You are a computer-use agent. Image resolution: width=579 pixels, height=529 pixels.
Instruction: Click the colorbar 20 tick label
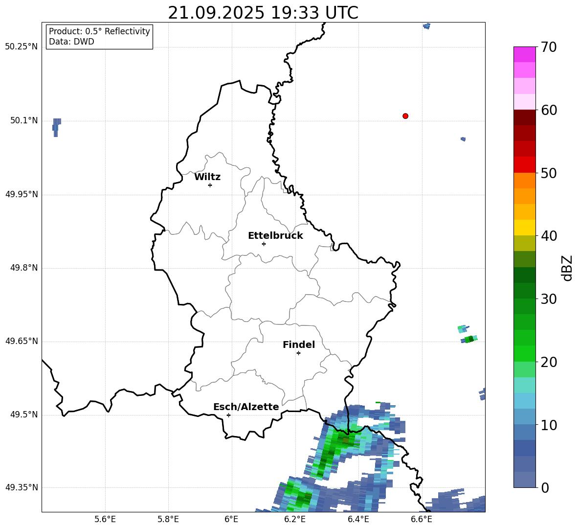[x=549, y=362]
